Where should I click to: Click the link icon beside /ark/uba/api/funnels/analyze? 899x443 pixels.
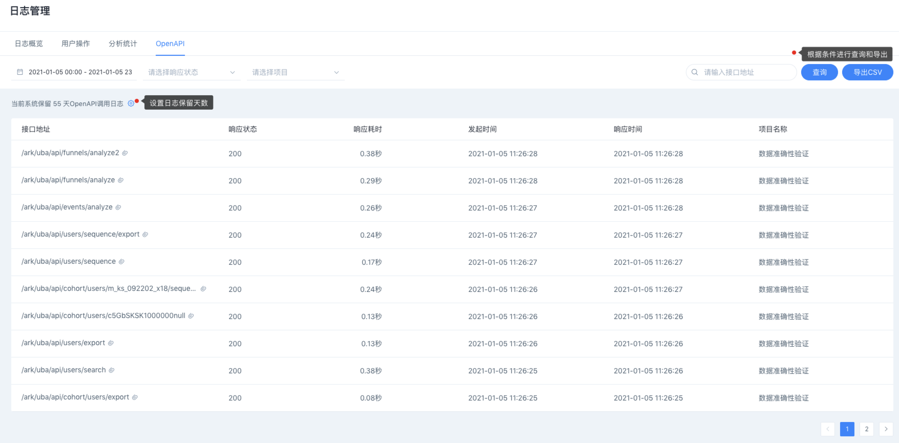click(x=120, y=180)
